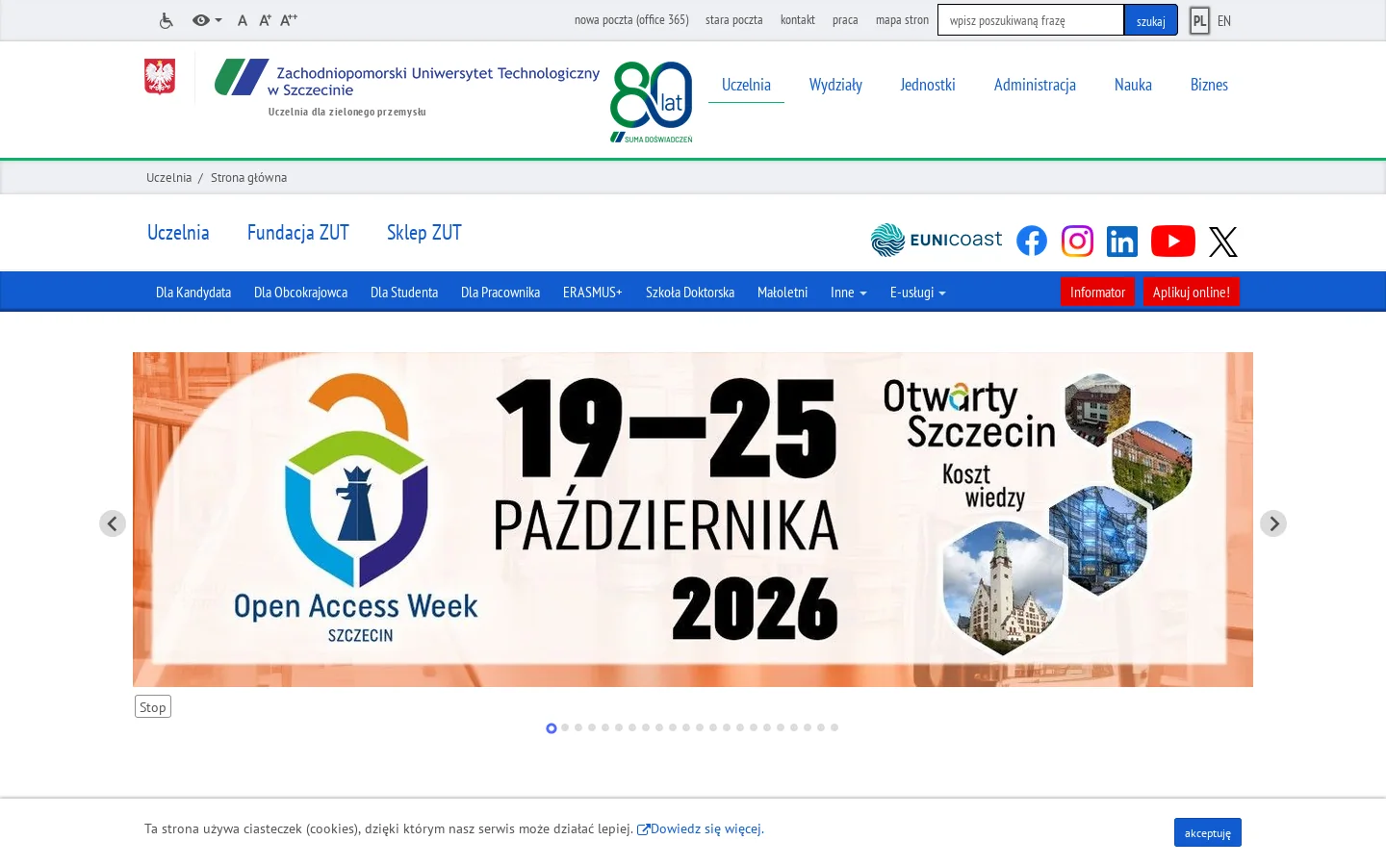Follow the Dowiedz się więcej cookie link
Viewport: 1386px width, 866px height.
(701, 828)
